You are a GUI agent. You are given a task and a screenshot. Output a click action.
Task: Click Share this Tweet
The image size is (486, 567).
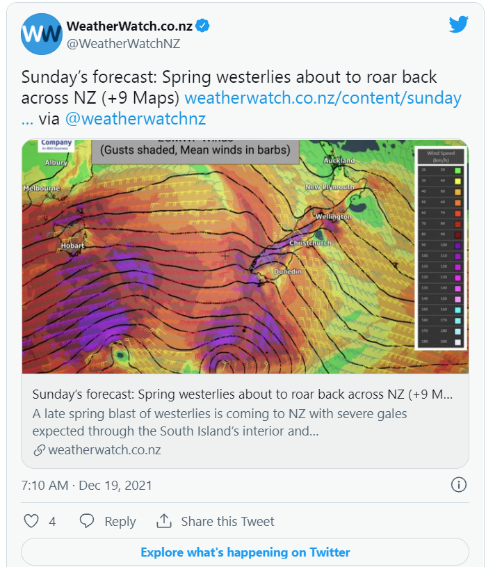pos(227,522)
